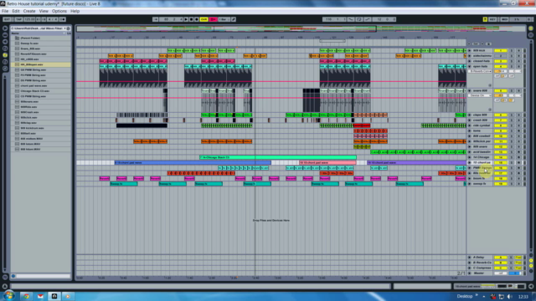Fold the open hats track
Viewport: 536px width, 301px height.
pos(469,66)
